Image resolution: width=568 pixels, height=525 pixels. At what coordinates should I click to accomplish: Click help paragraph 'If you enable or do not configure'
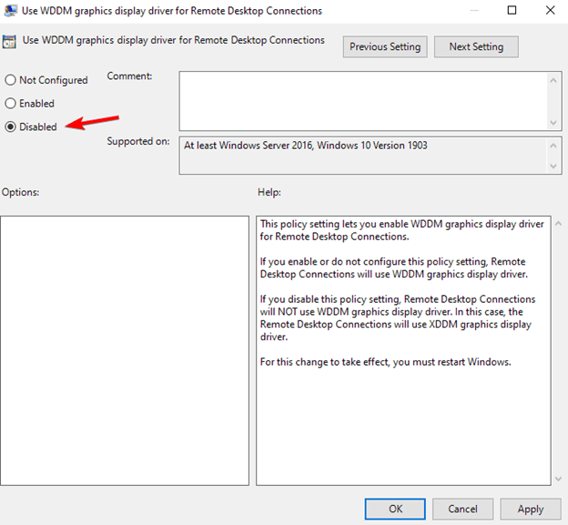[x=394, y=268]
